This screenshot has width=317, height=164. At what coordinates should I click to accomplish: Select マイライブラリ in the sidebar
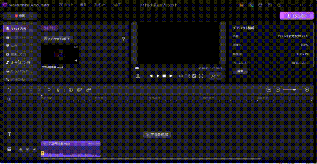(20, 29)
